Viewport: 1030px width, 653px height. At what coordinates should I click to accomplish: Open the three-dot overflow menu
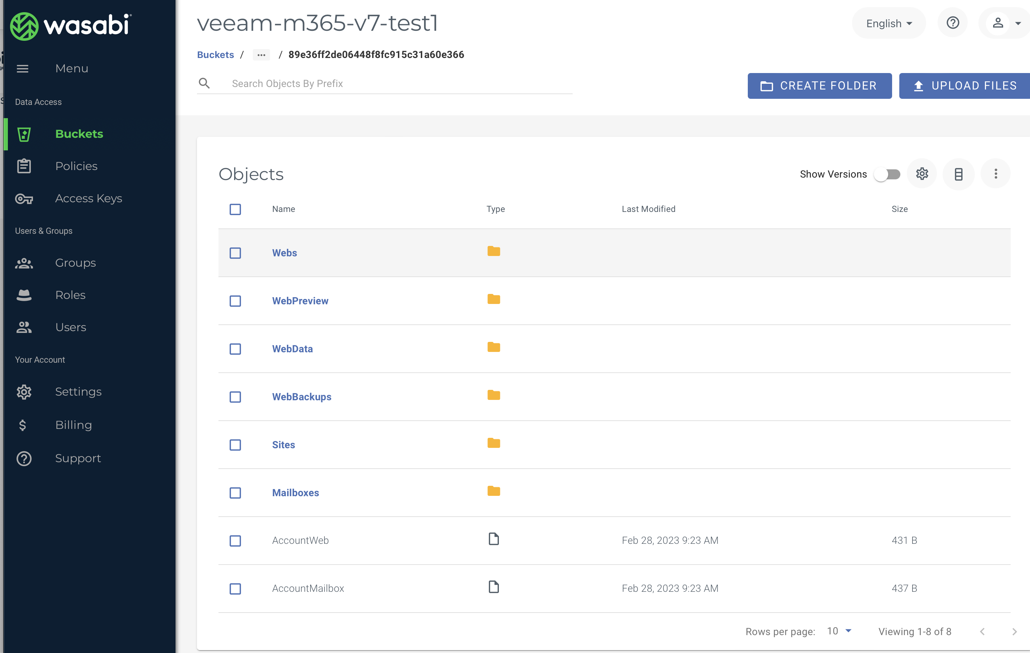click(996, 174)
